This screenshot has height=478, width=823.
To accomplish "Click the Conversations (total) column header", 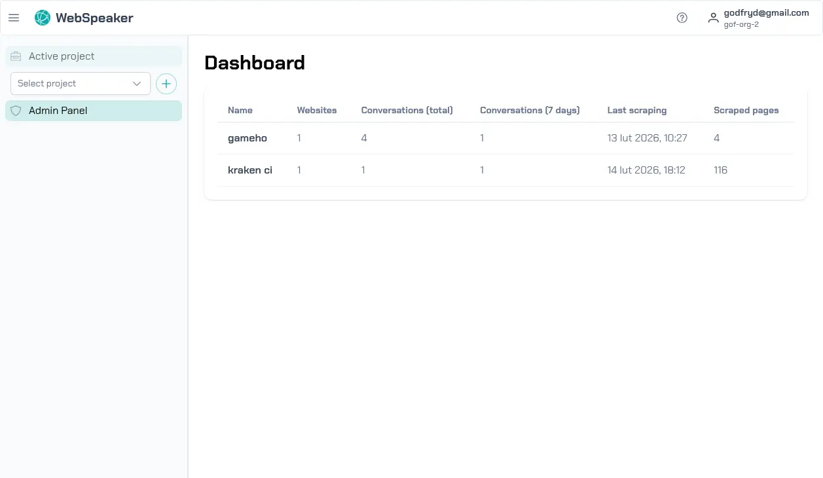I will (x=406, y=110).
